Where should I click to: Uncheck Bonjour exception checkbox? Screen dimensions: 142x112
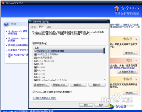pyautogui.click(x=35, y=71)
